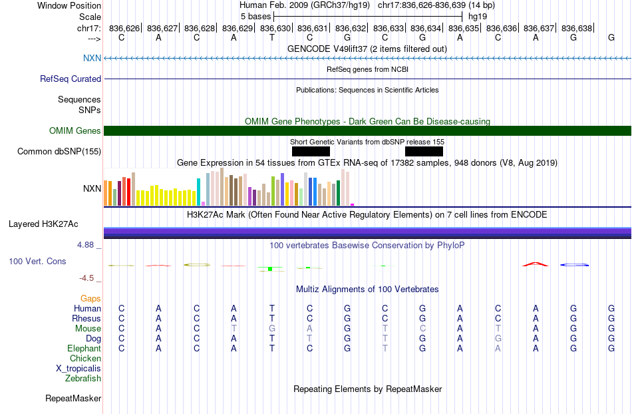Click the 4.88 upper scale value
Image resolution: width=632 pixels, height=414 pixels.
click(x=85, y=245)
